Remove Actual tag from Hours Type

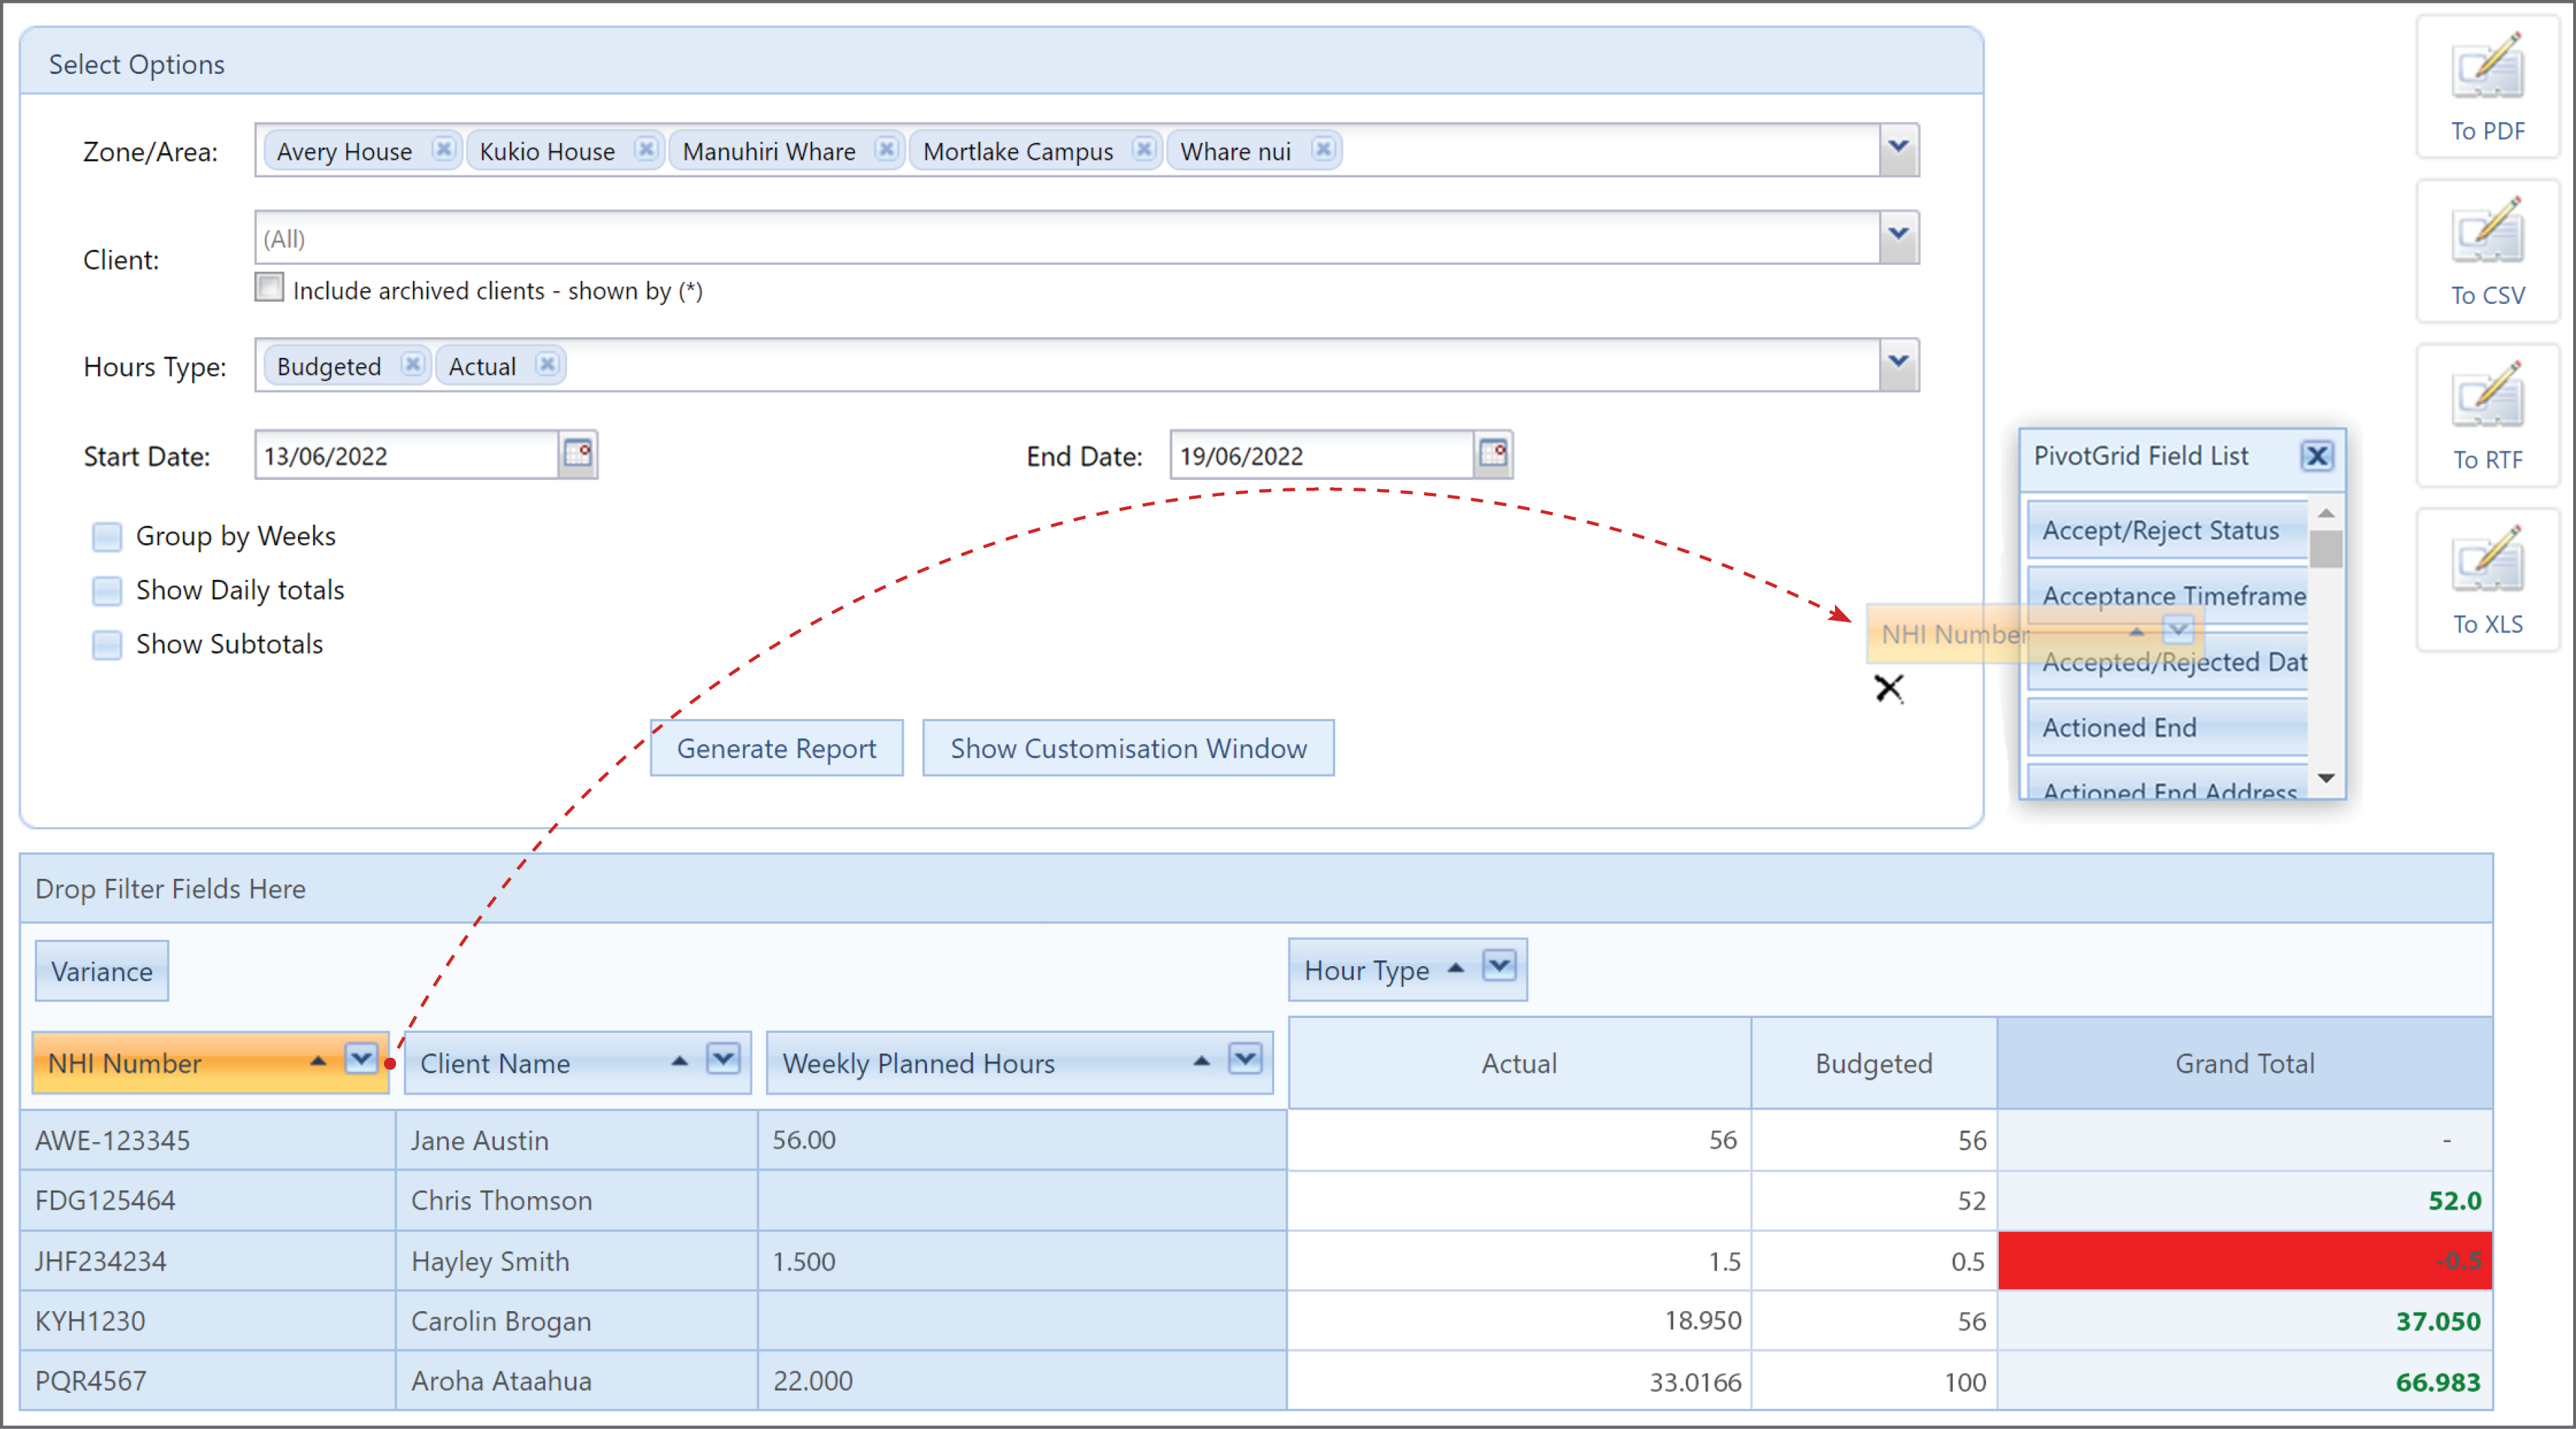pos(547,365)
